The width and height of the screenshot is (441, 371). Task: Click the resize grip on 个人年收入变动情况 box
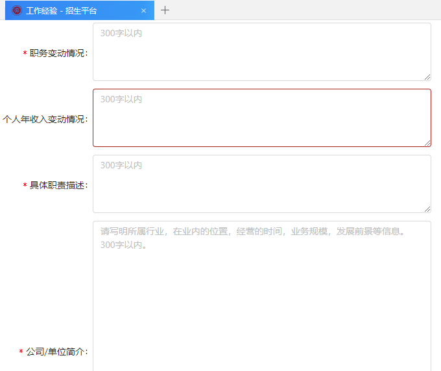tap(427, 143)
